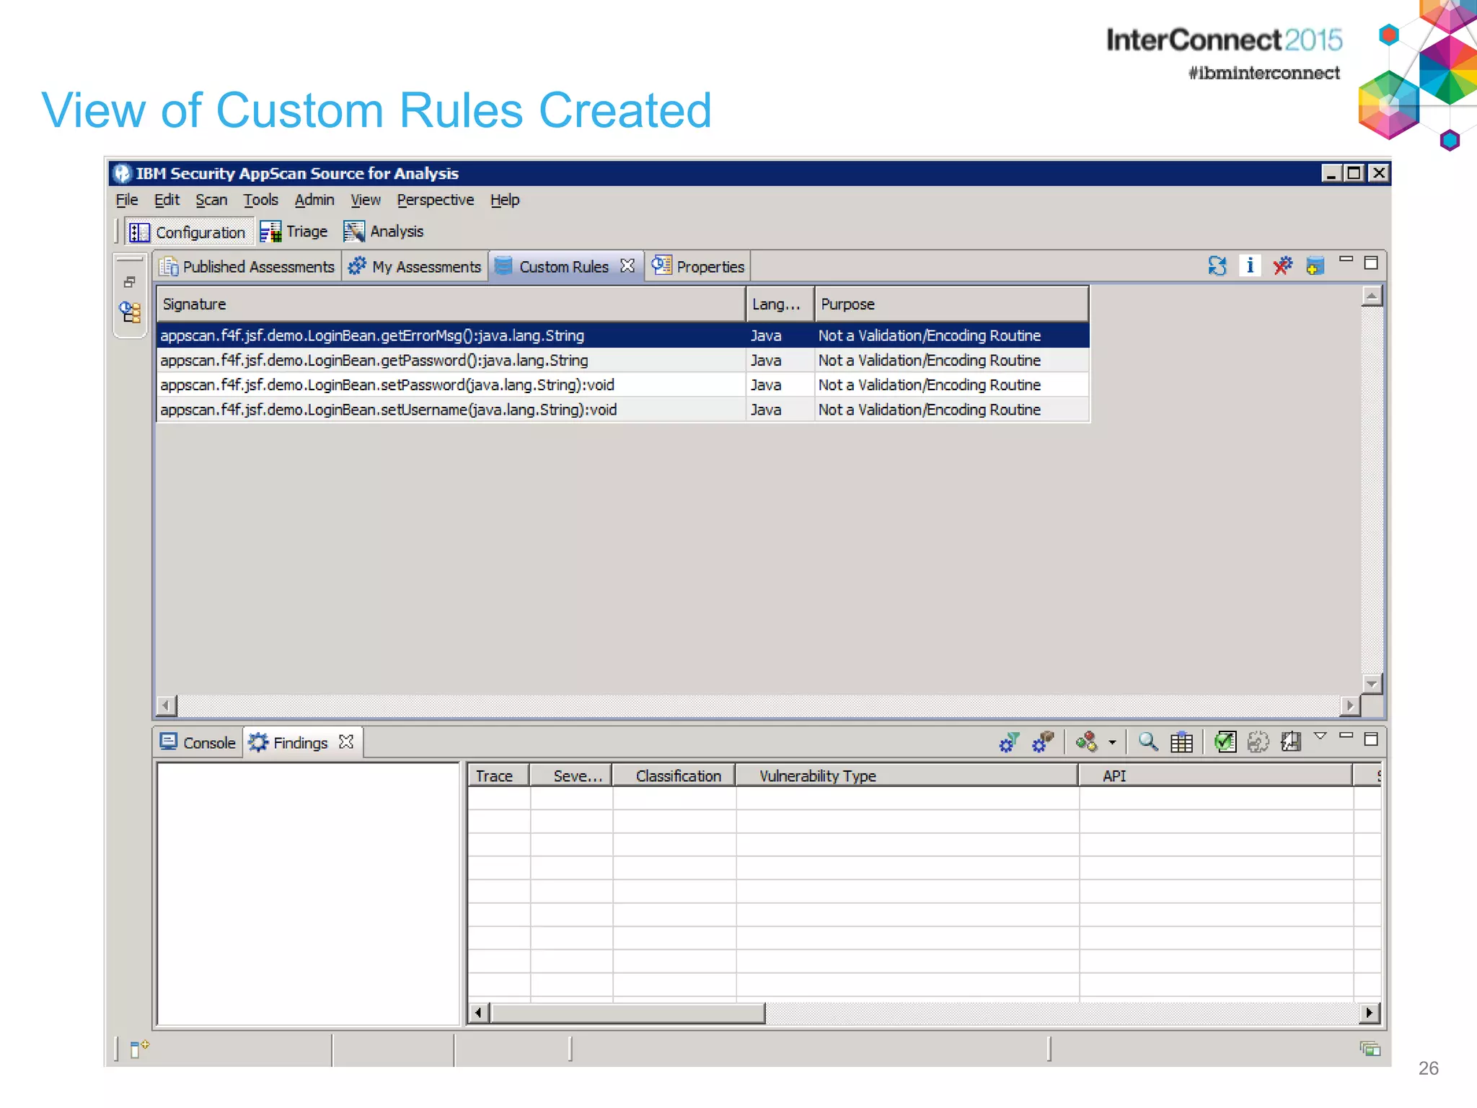Close the Findings tab
Image resolution: width=1477 pixels, height=1108 pixels.
click(346, 742)
